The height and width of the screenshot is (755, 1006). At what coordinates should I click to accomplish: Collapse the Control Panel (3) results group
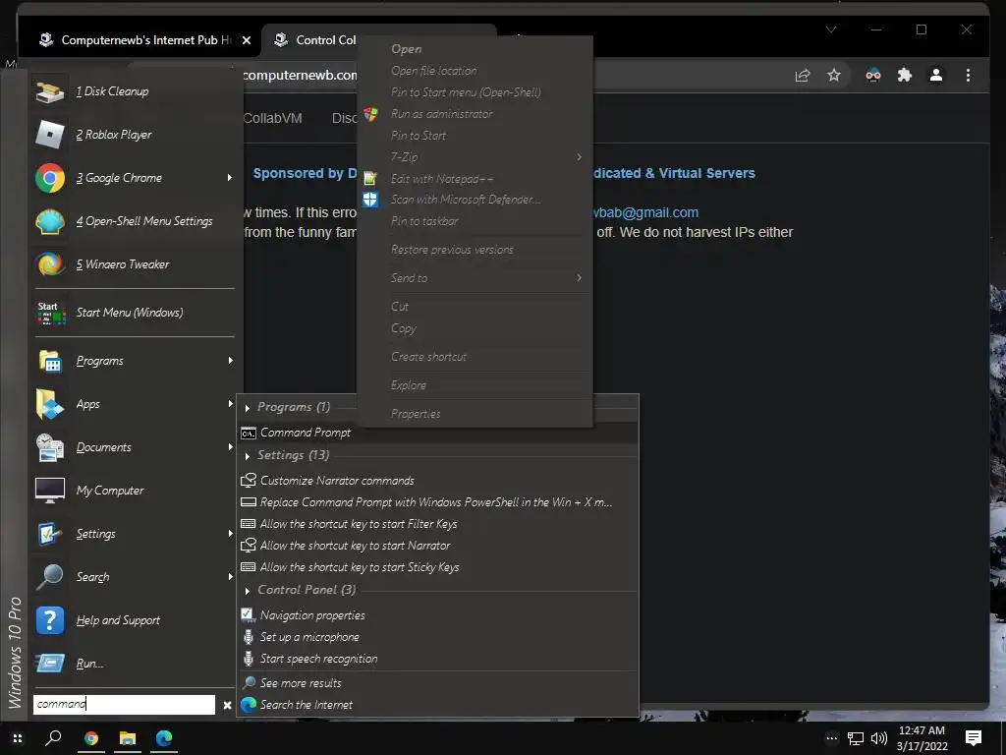[x=247, y=591]
